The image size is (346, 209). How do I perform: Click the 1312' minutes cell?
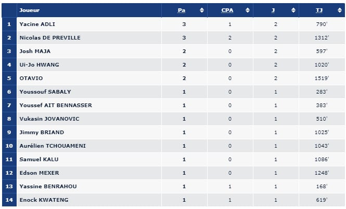(x=322, y=37)
